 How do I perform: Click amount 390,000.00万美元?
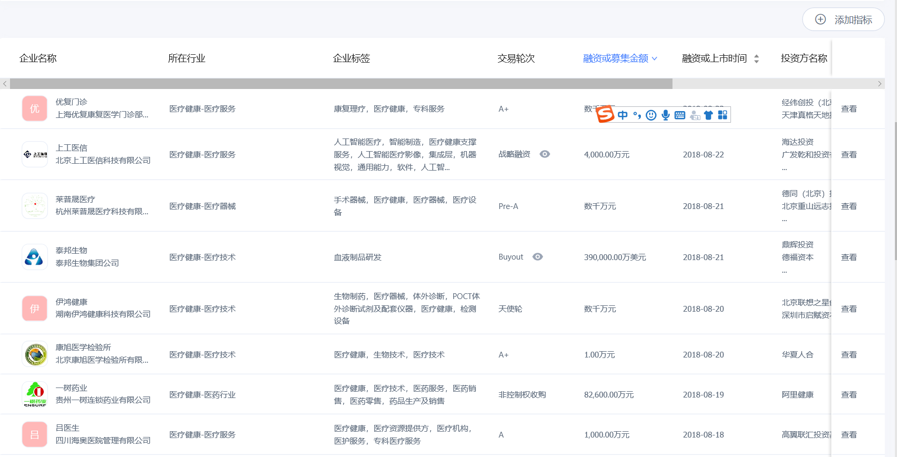615,257
